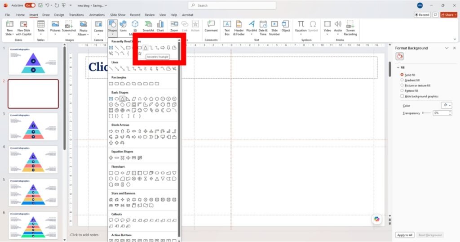Screen dimensions: 460x242
Task: Open the Transitions tab
Action: pos(76,15)
